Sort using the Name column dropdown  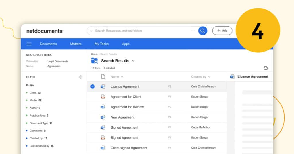(x=122, y=77)
